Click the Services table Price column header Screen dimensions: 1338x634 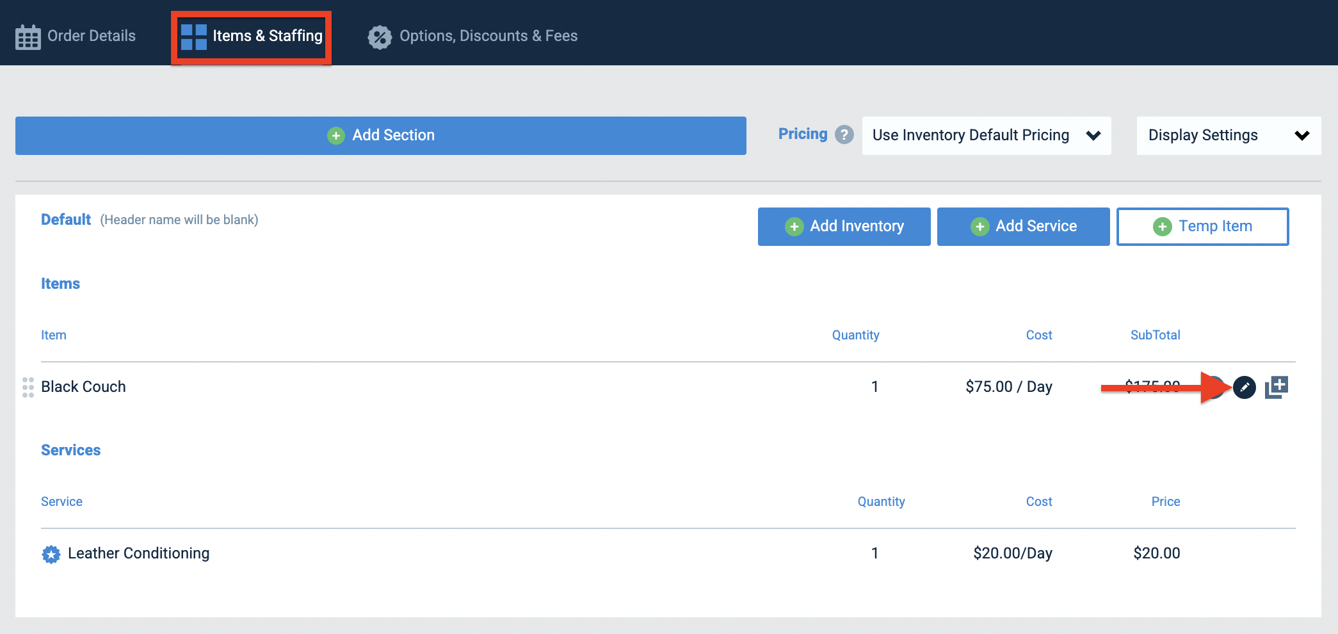point(1166,501)
